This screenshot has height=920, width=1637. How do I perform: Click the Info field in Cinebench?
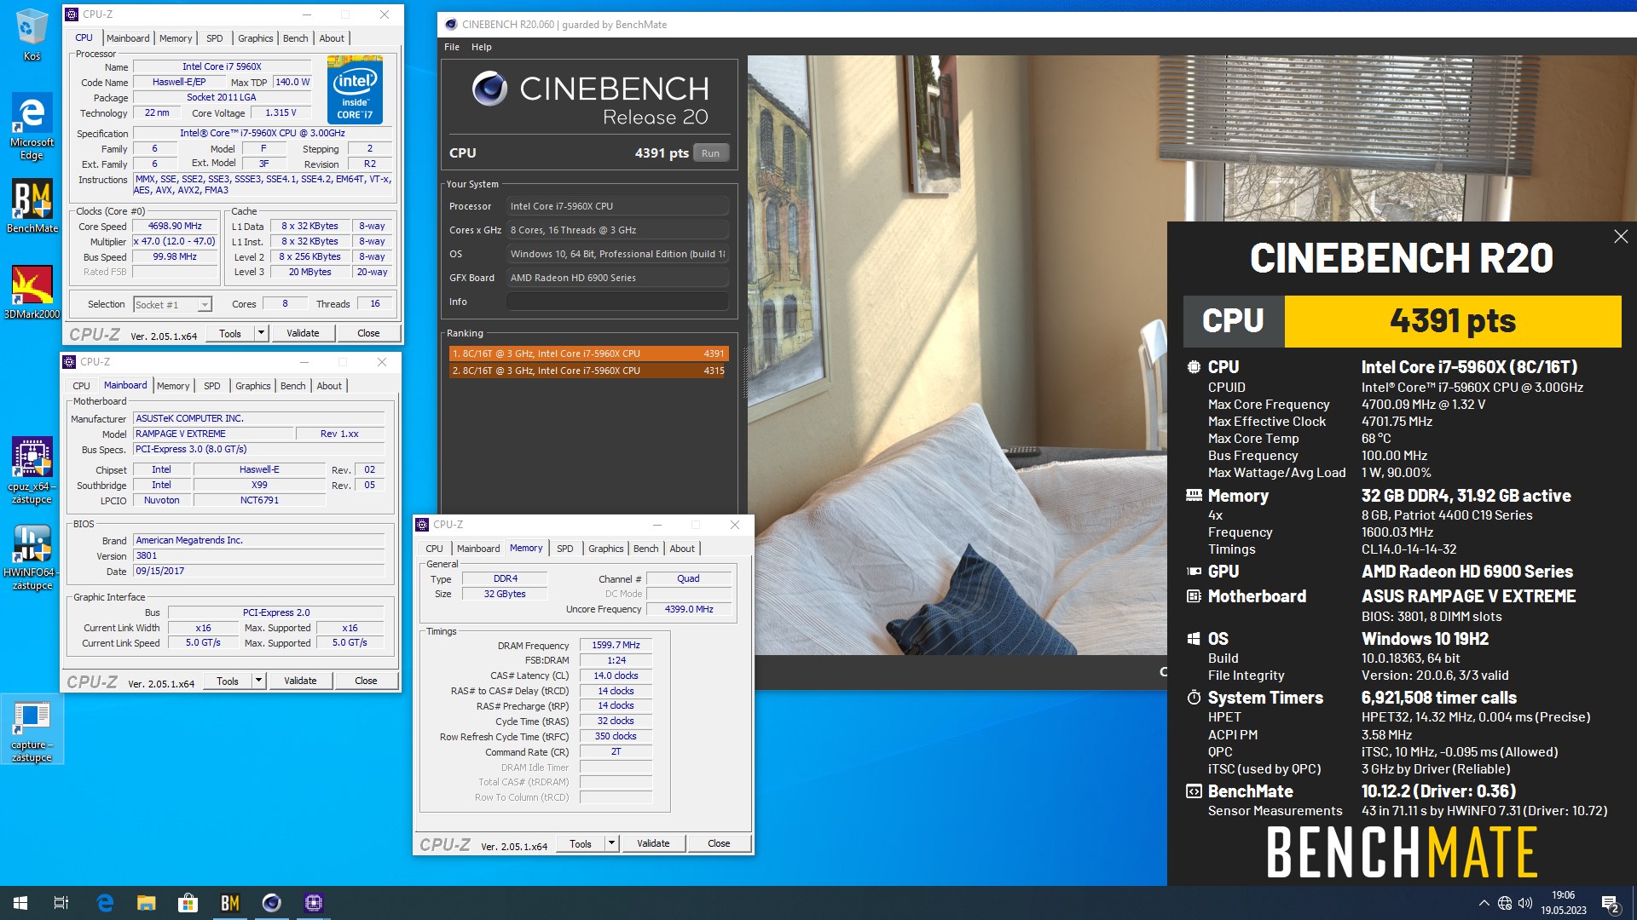point(617,302)
